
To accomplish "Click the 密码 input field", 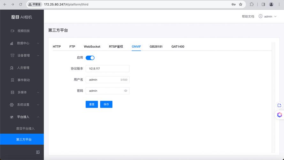I will (108, 91).
